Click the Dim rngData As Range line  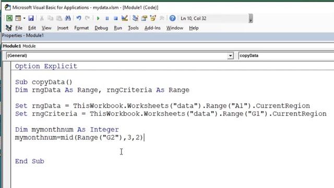click(102, 90)
